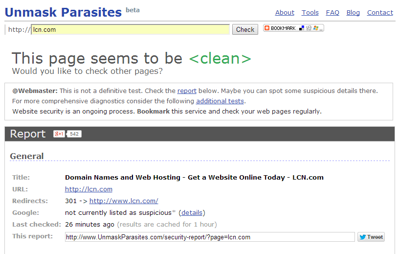Open the Tools page

pyautogui.click(x=310, y=12)
